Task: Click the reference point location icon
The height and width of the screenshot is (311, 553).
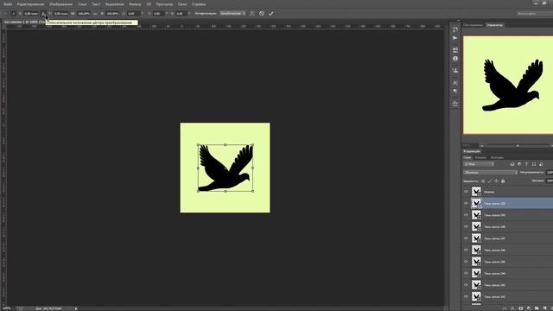Action: pyautogui.click(x=14, y=14)
